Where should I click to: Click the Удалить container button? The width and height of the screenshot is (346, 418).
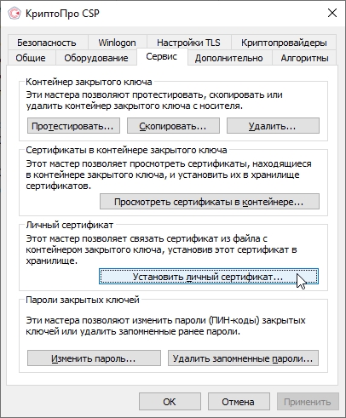point(273,126)
